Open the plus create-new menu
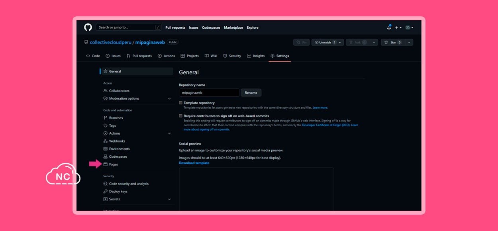 398,27
